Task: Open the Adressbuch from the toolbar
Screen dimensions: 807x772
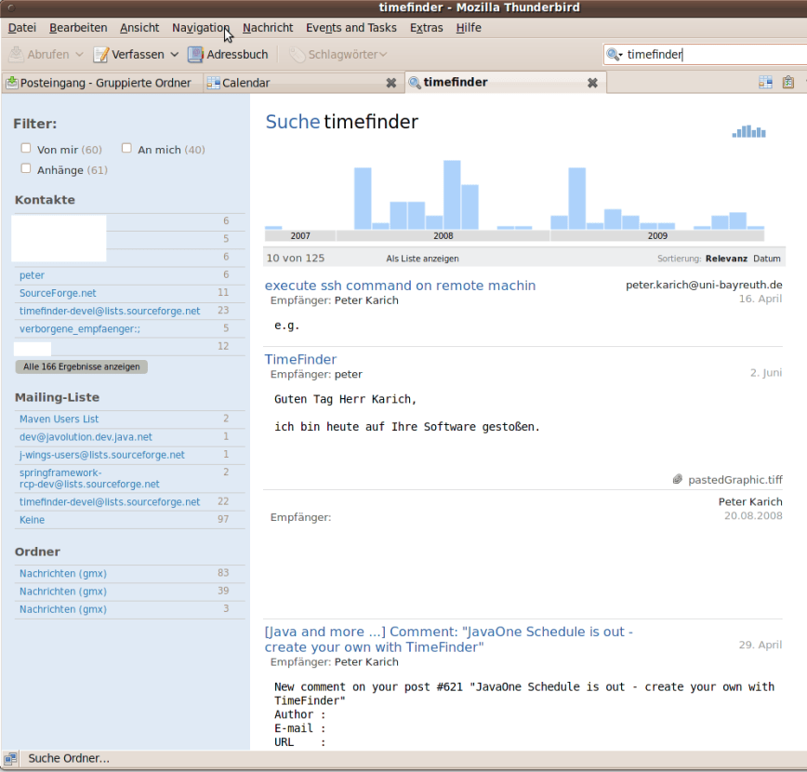Action: pos(228,55)
